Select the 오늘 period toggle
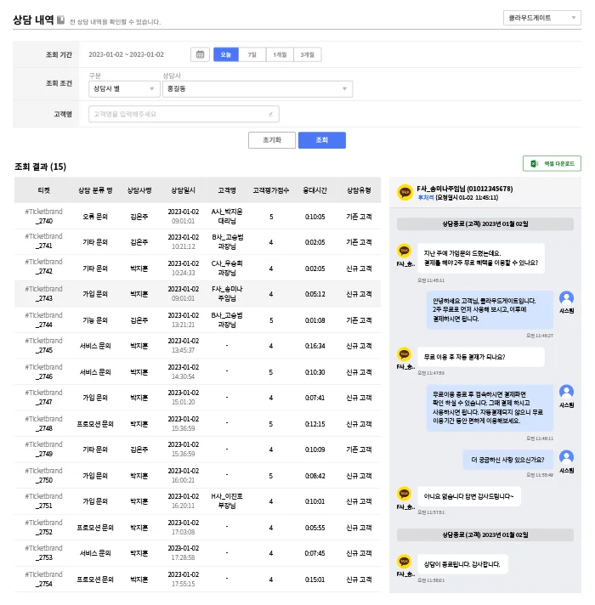This screenshot has height=605, width=595. pyautogui.click(x=225, y=54)
